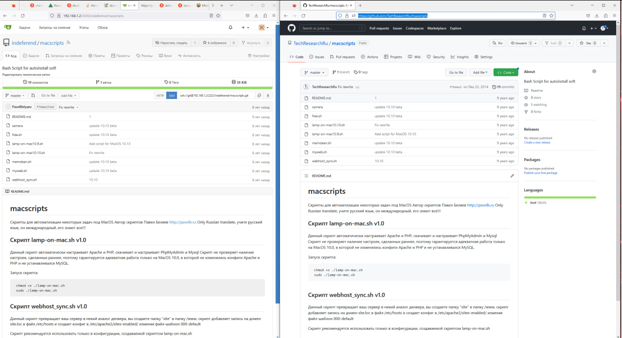Edit README.md with the pencil icon on GitHub
Viewport: 622px width, 338px height.
[x=512, y=176]
